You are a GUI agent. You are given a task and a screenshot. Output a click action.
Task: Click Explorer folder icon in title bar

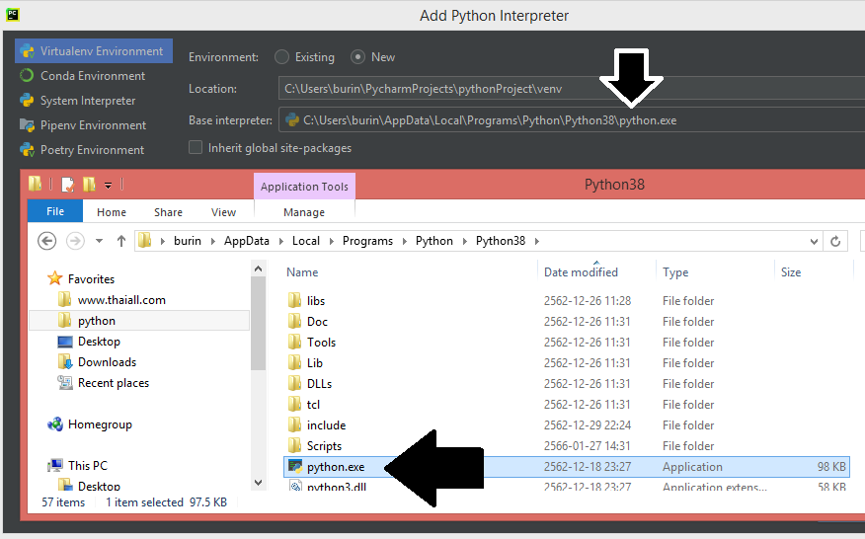(x=36, y=184)
